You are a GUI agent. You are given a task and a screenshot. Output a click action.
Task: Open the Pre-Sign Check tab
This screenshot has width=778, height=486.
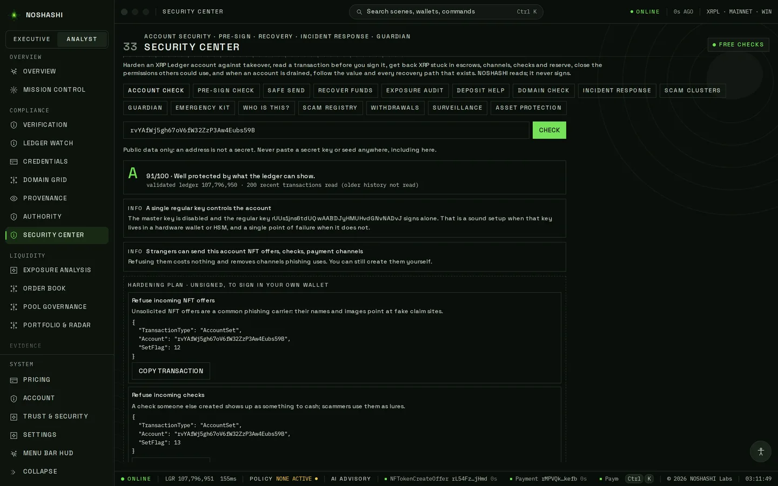point(226,91)
